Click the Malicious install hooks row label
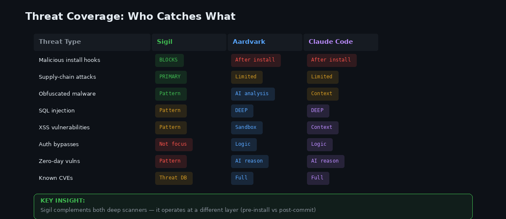506x219 pixels. pyautogui.click(x=70, y=60)
